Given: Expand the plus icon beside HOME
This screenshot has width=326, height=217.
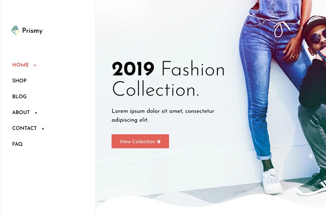Looking at the screenshot, I should (x=35, y=65).
